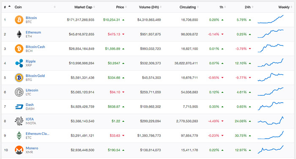This screenshot has height=159, width=296.
Task: Open the Ethereum coin link
Action: click(x=33, y=32)
